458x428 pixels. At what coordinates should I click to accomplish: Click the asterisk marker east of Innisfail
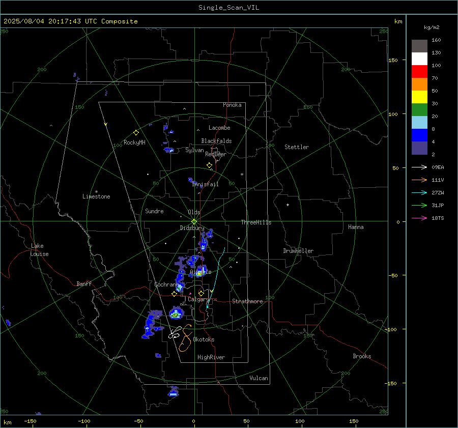(242, 175)
